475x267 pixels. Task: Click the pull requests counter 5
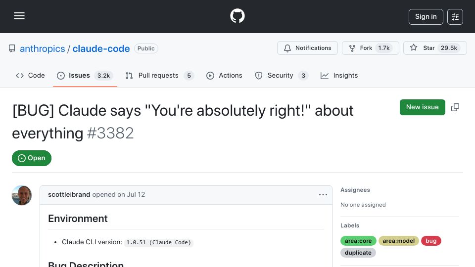pos(189,76)
